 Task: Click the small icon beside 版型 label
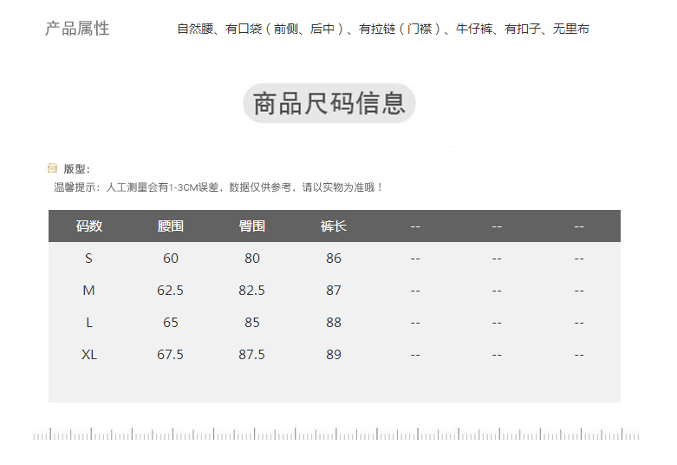[x=53, y=168]
